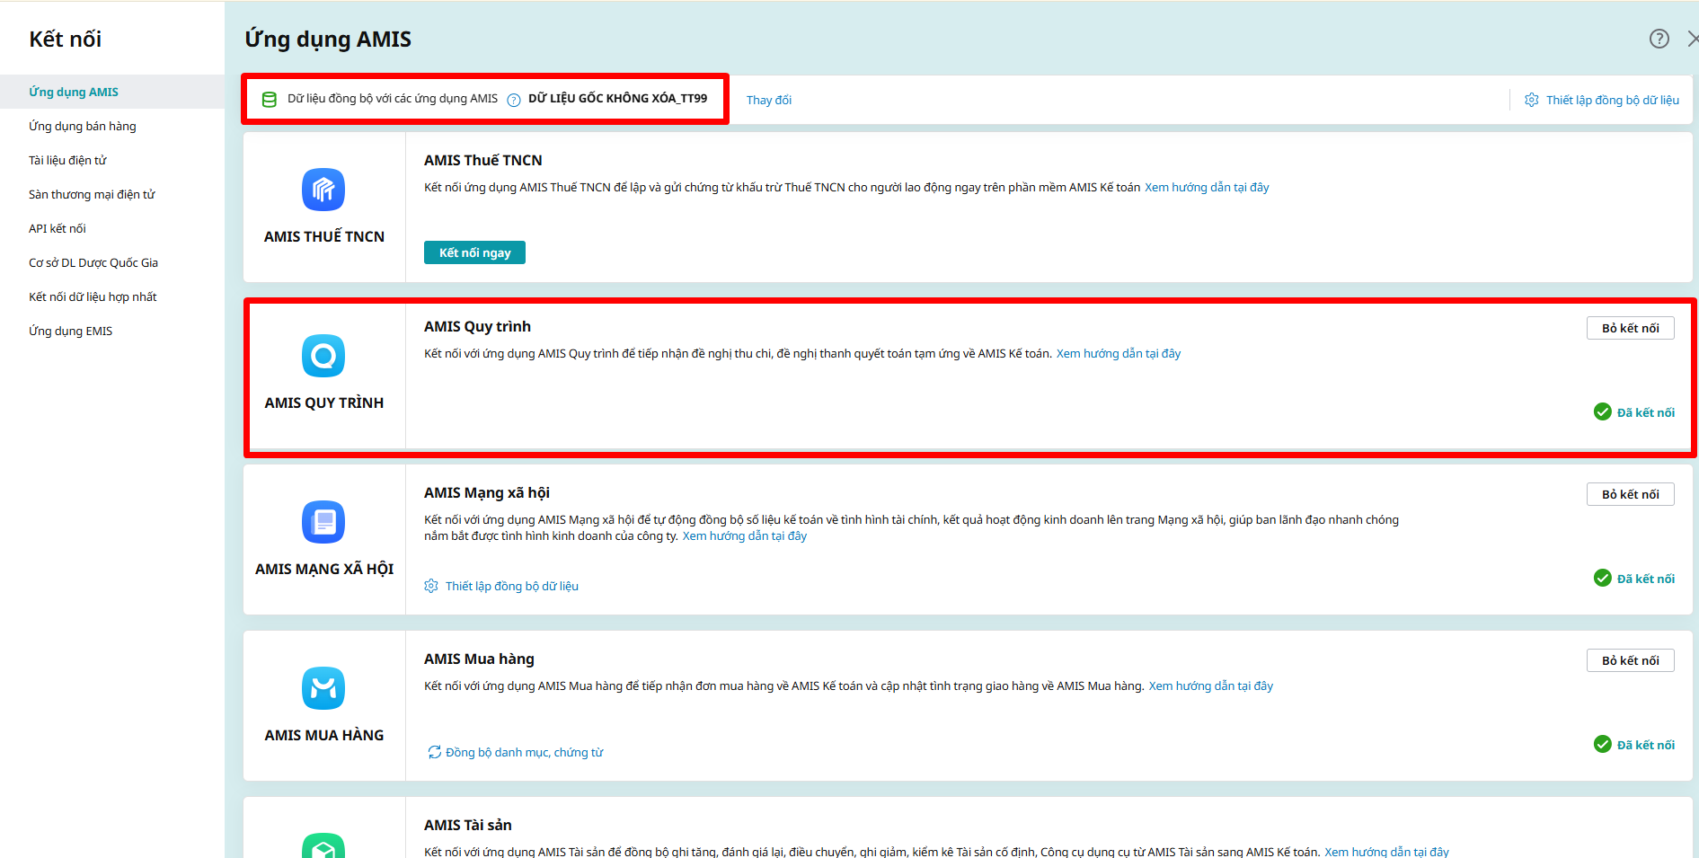Open the guide link for AMIS Tài sản

pyautogui.click(x=1386, y=851)
